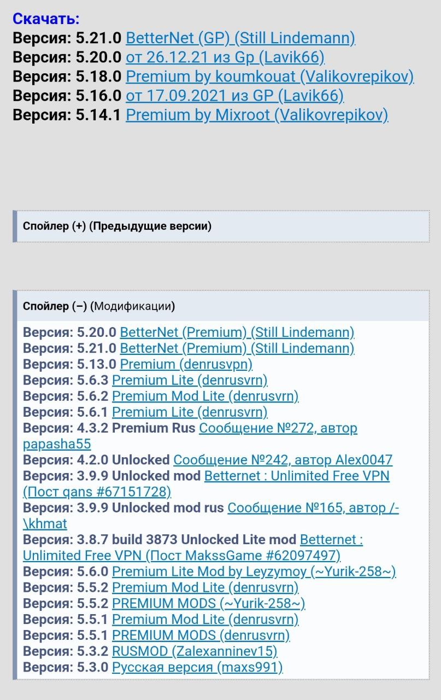The image size is (441, 700).
Task: Open Сообщение №242 by Alex0047
Action: pyautogui.click(x=283, y=460)
